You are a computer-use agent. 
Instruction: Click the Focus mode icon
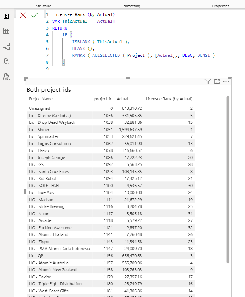click(217, 81)
